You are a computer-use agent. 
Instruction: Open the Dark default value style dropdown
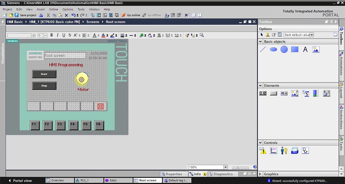pos(312,35)
